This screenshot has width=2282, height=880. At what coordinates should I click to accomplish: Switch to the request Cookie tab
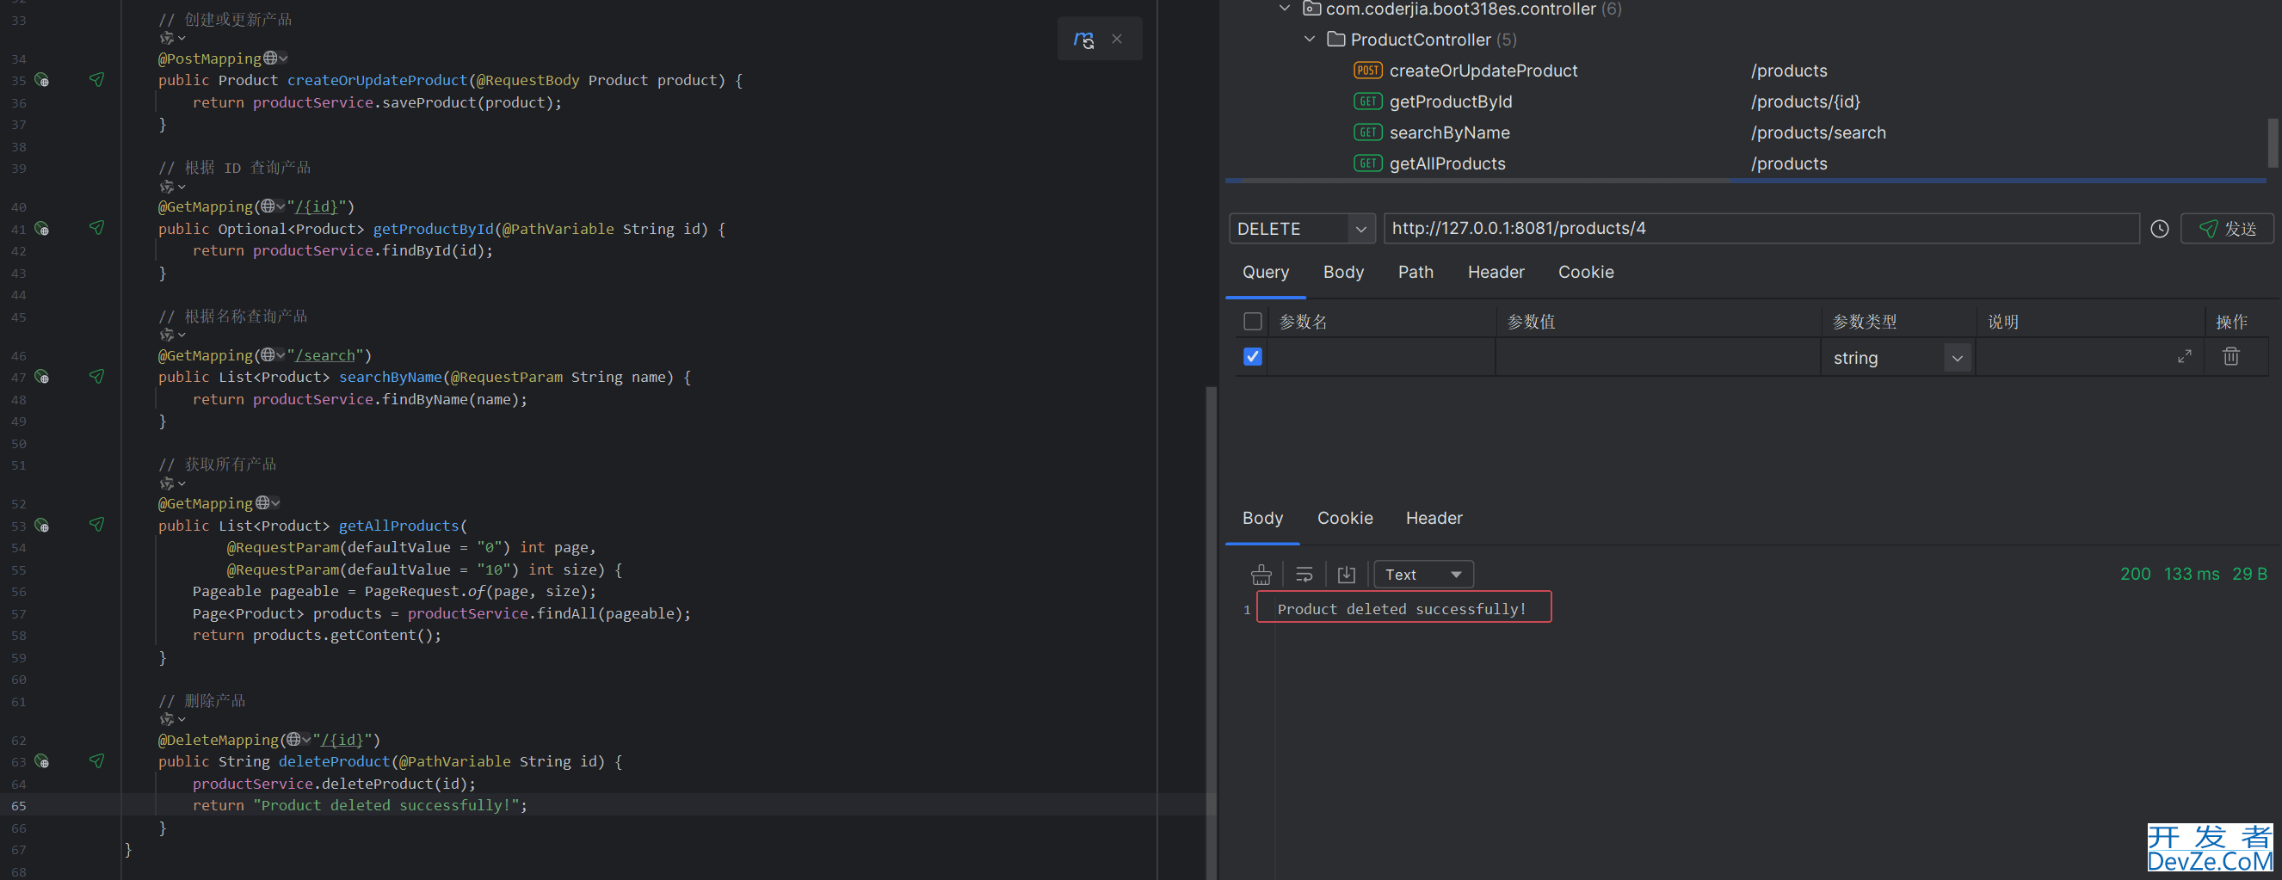pos(1586,273)
